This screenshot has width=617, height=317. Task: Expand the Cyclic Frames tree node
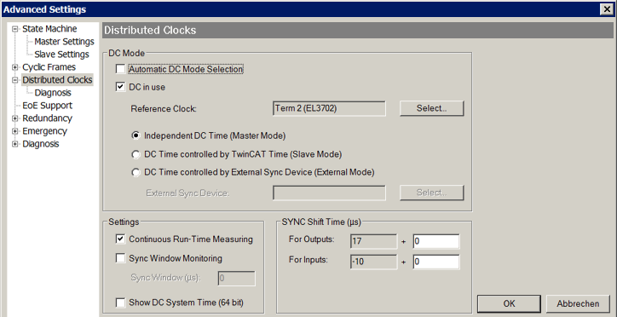[15, 67]
